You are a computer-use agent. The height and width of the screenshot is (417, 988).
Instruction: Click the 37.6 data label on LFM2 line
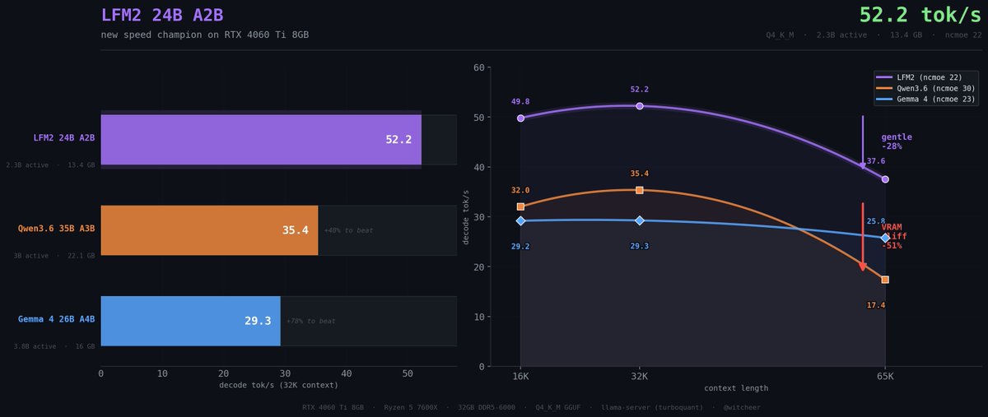click(x=876, y=161)
